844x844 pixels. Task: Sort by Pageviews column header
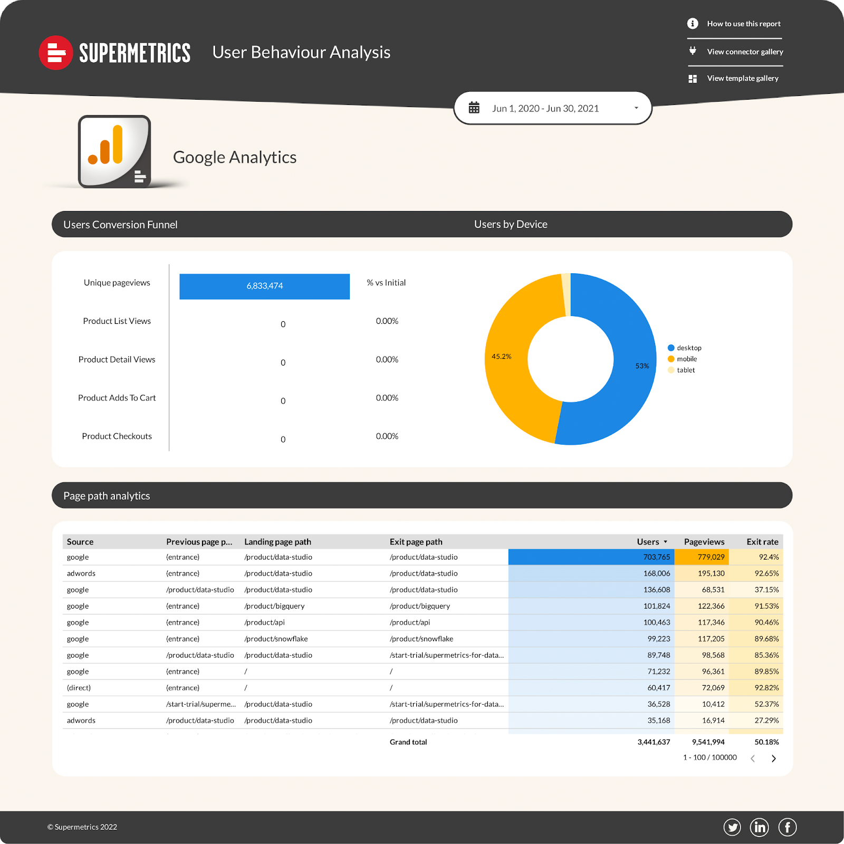704,542
